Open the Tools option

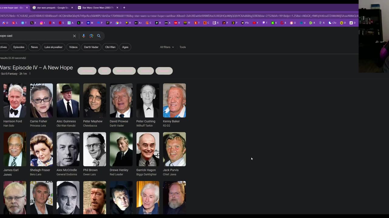coord(183,47)
